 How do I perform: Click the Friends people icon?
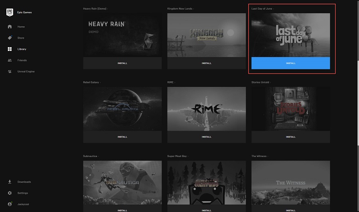(10, 60)
